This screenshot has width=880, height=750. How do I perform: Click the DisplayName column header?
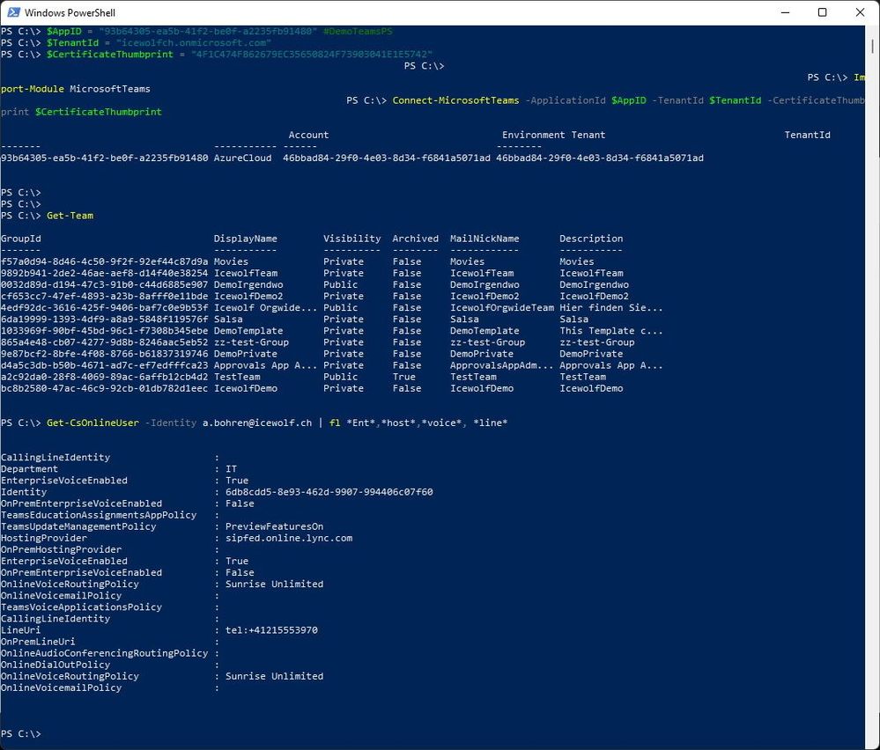click(245, 239)
